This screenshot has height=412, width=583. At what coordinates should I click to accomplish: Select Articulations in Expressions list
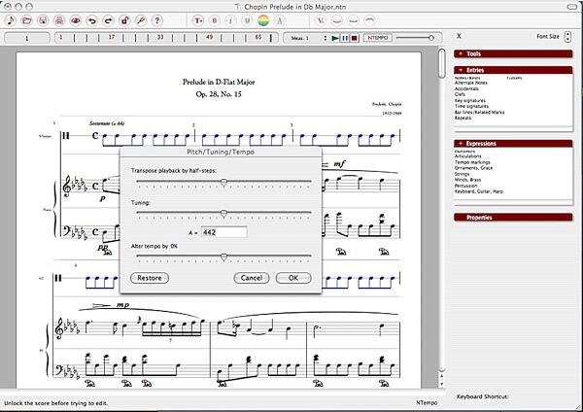pos(467,156)
